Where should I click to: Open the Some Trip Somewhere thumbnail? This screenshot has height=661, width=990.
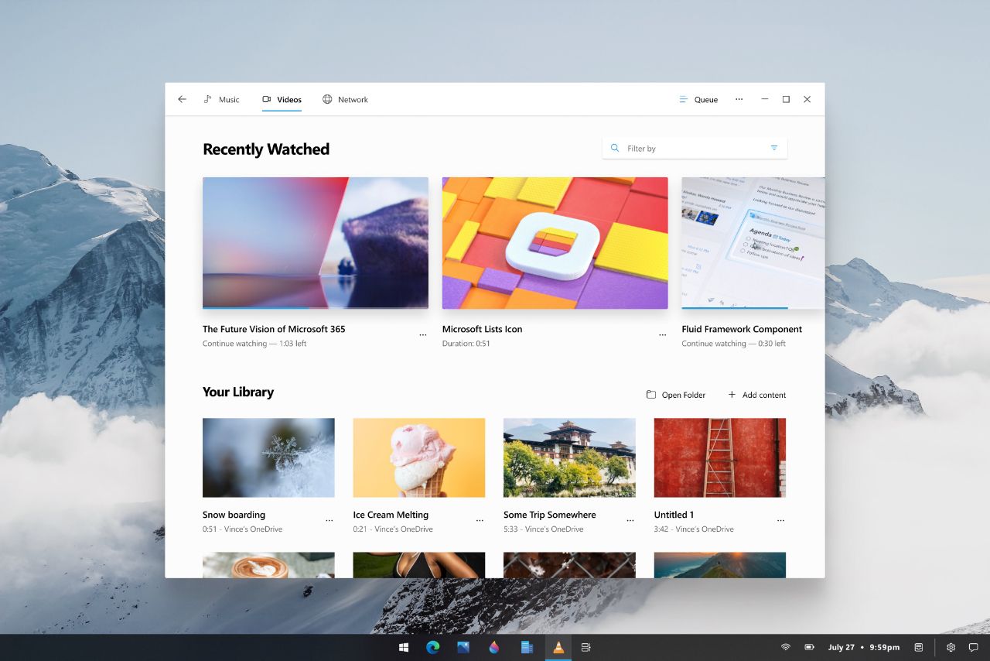[x=569, y=457]
